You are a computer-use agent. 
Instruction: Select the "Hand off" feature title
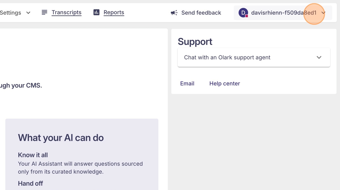[30, 183]
